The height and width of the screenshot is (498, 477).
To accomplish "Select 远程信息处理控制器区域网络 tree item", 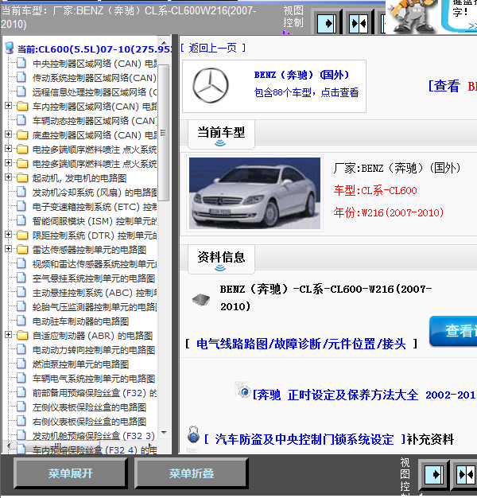I will [x=95, y=92].
